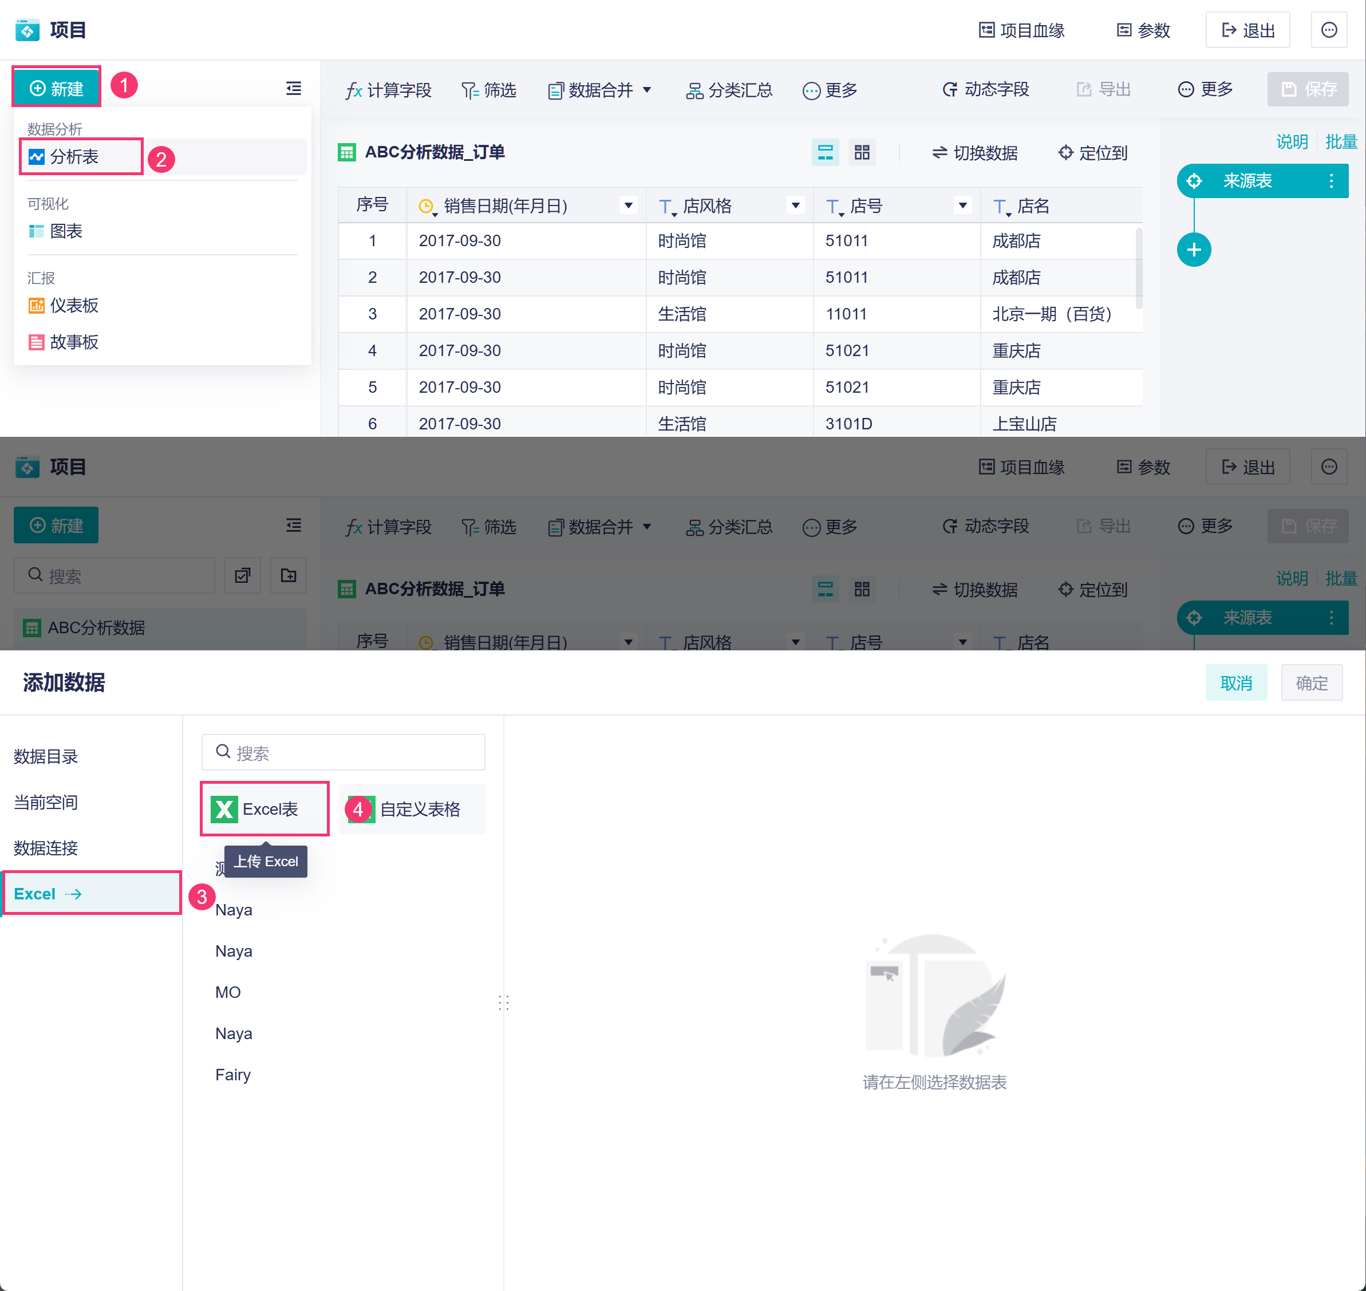
Task: Select 仪表板 in the new menu
Action: [74, 306]
